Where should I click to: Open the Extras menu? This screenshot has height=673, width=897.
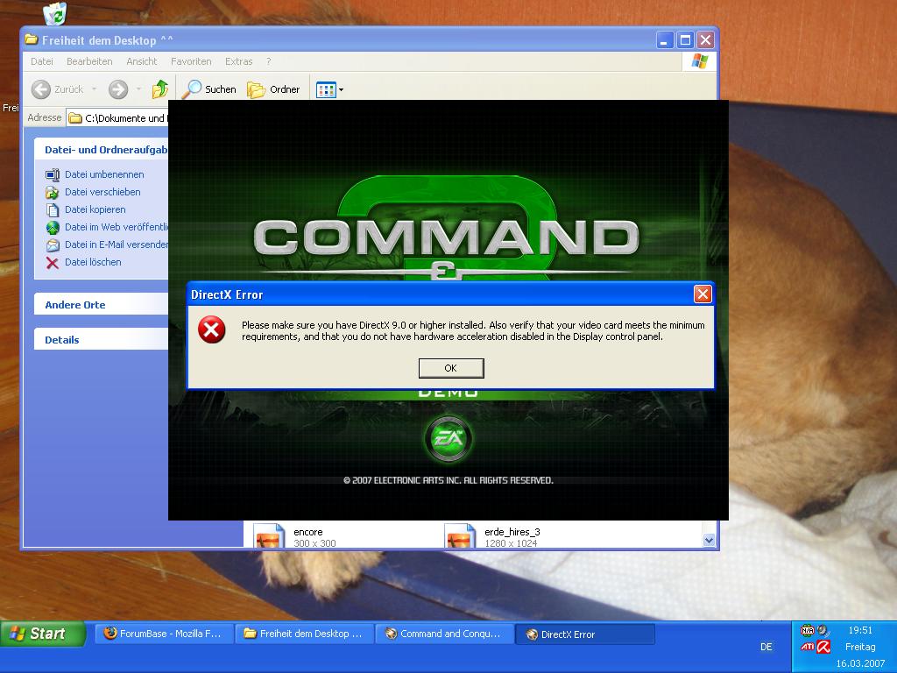pos(238,61)
